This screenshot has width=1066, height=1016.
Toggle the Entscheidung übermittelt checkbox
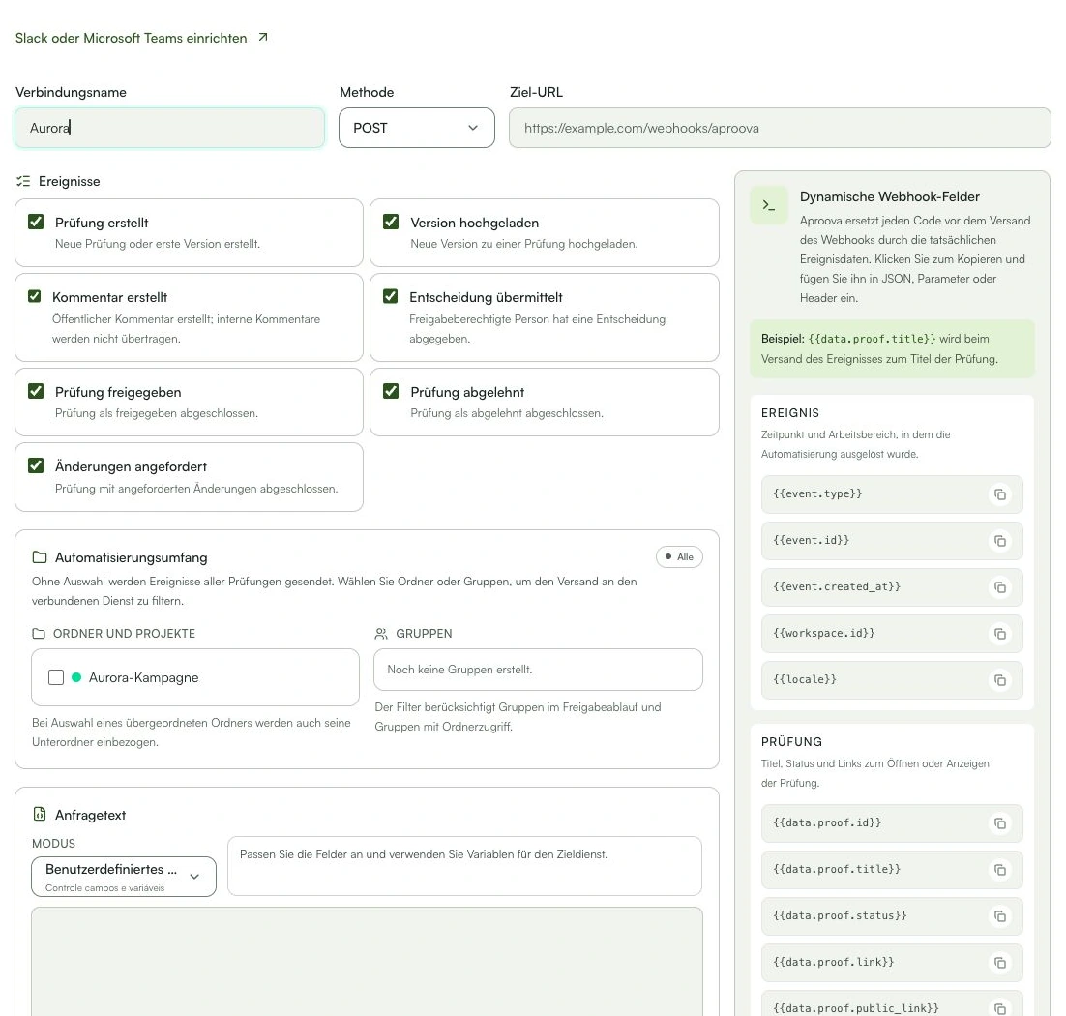390,296
